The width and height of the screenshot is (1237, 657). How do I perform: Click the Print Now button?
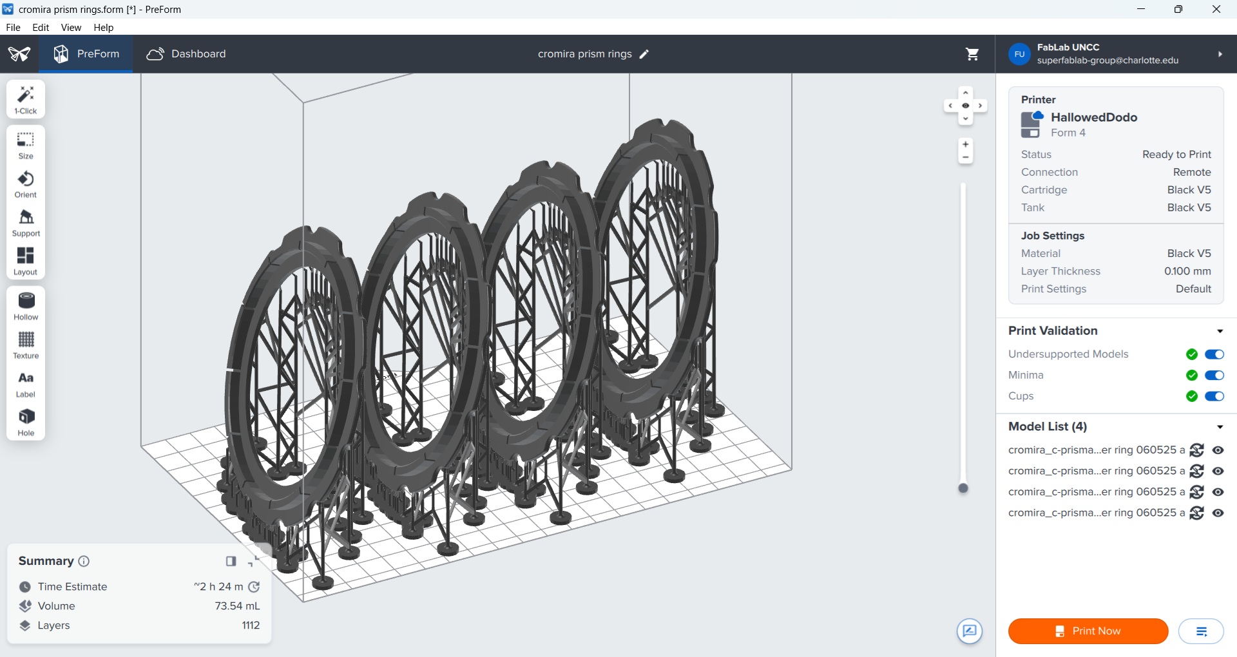[1088, 631]
